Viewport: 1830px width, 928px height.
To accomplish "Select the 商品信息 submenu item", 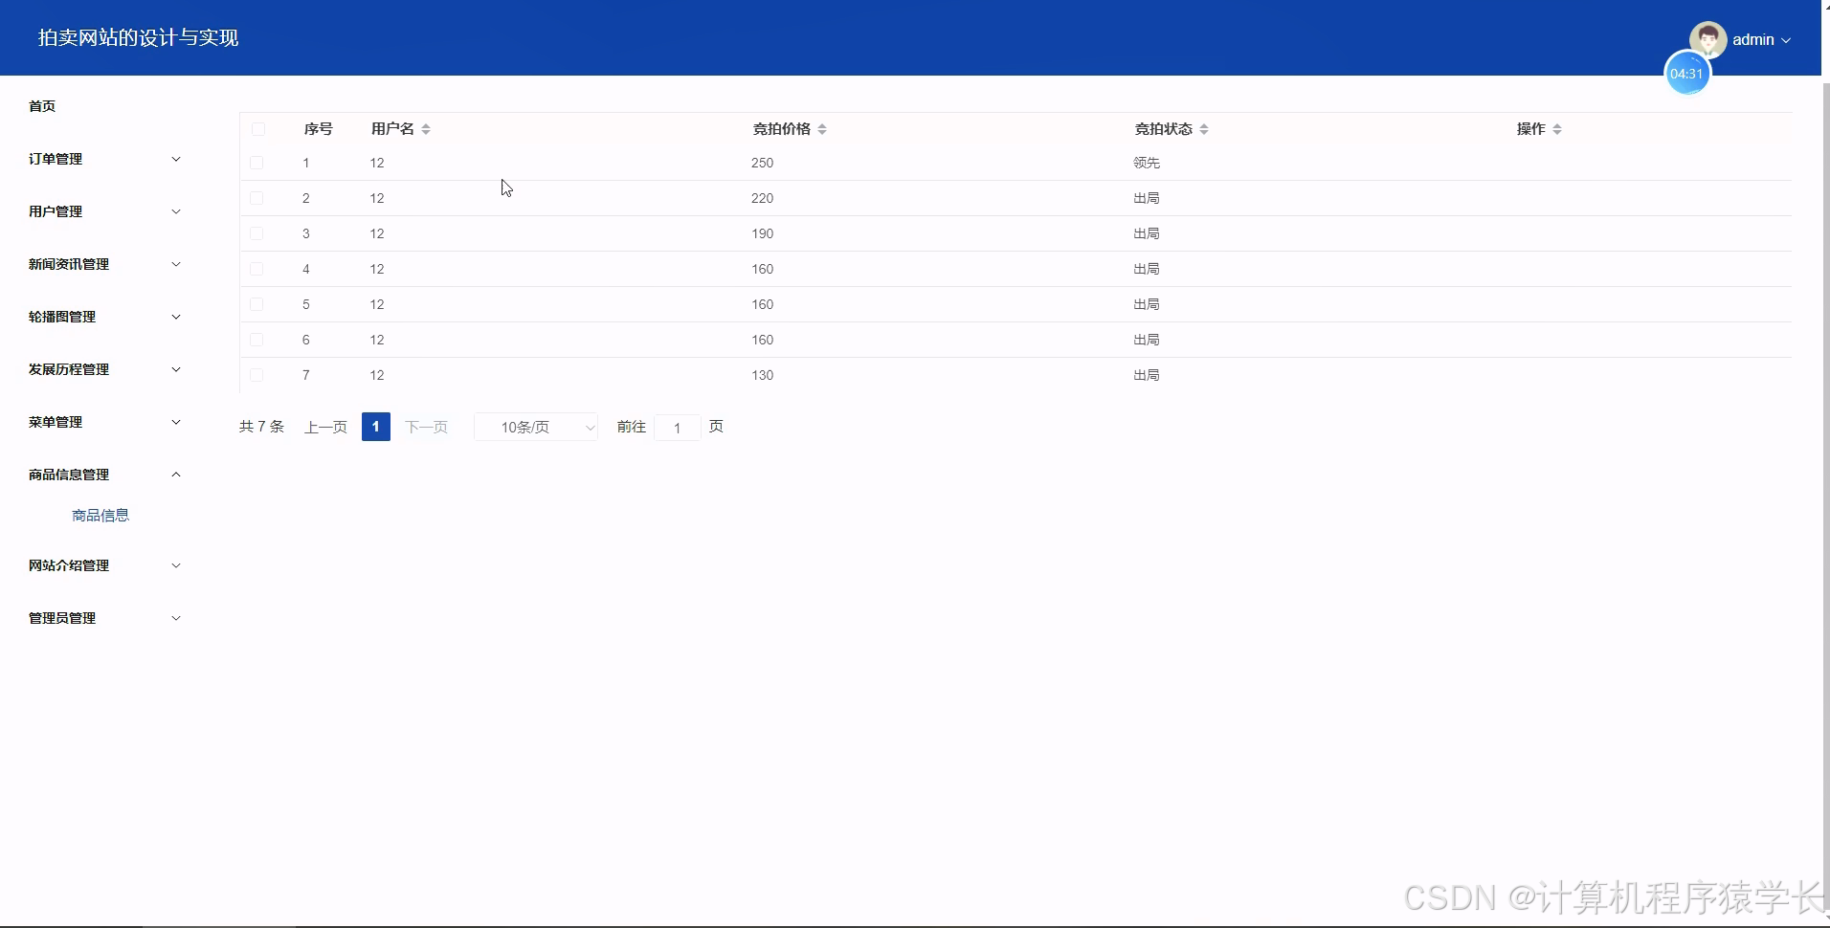I will 100,515.
